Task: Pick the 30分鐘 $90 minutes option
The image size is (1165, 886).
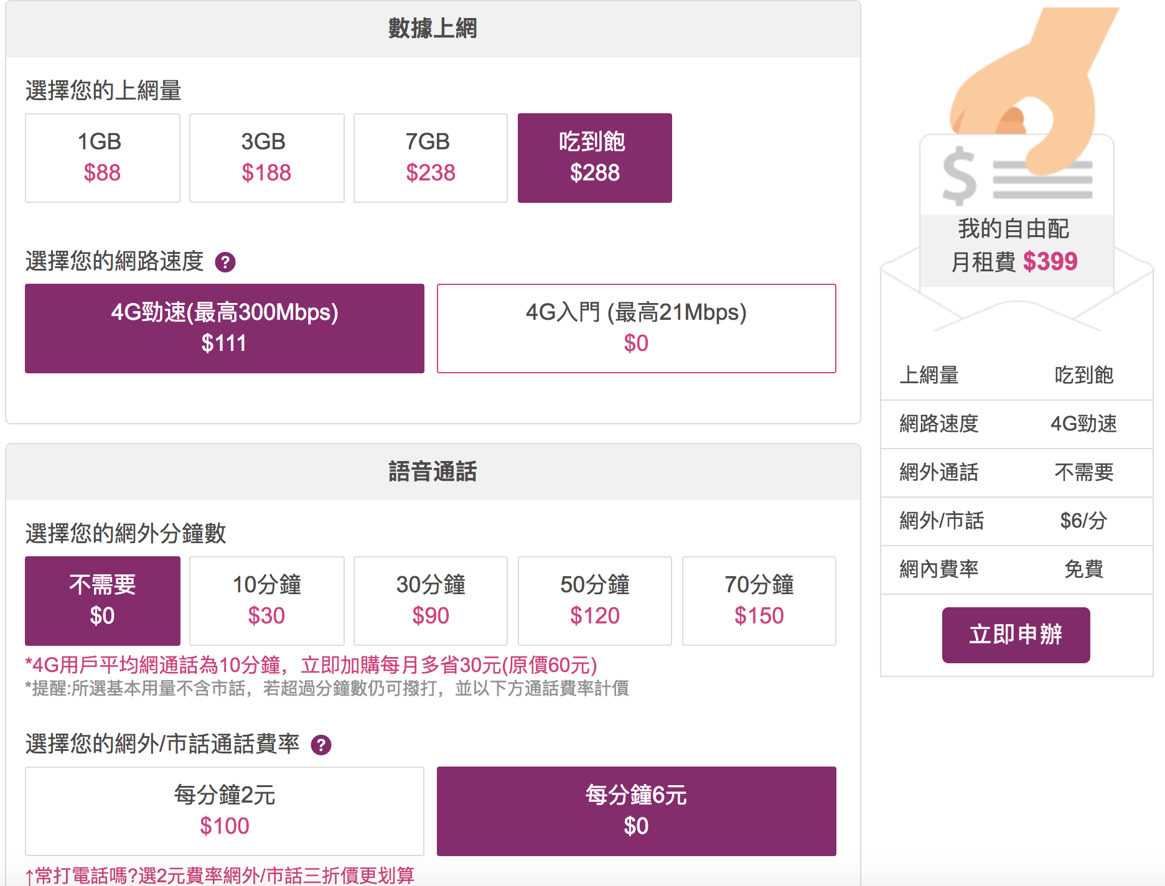Action: tap(430, 601)
